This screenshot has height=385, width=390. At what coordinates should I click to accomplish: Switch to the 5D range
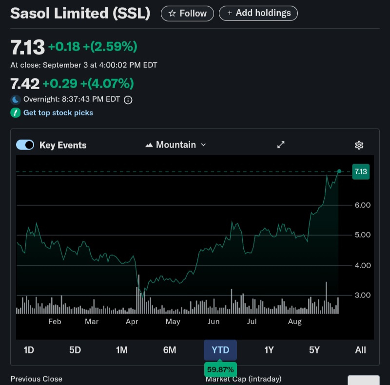75,350
